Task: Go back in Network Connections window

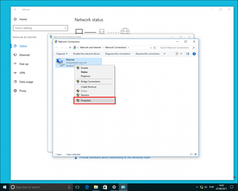Action: coord(57,48)
